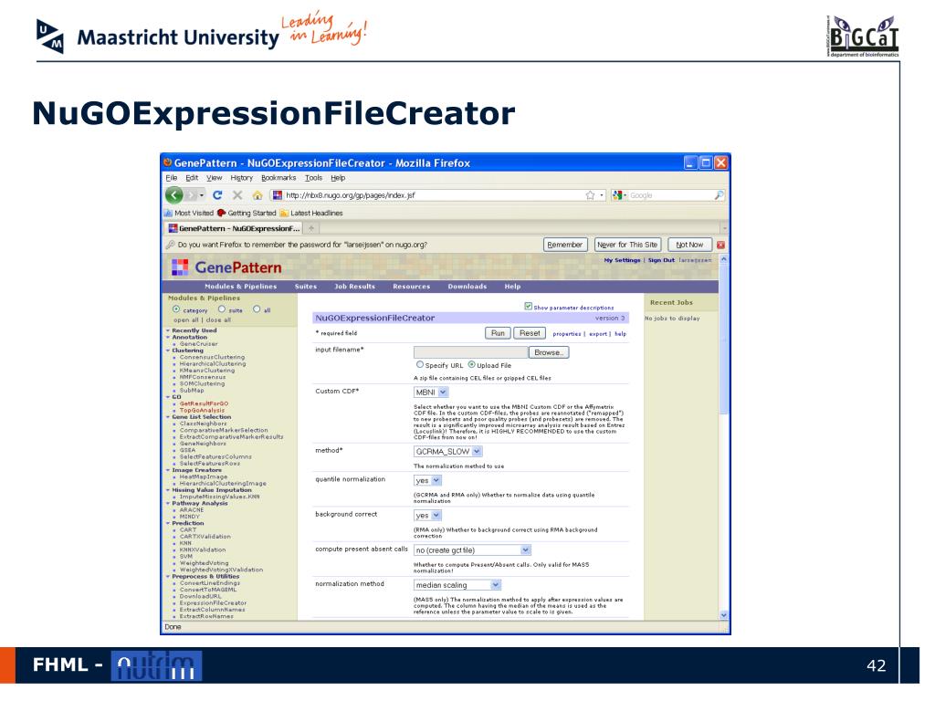Screen dimensions: 935x701
Task: Open the History menu
Action: pyautogui.click(x=241, y=178)
